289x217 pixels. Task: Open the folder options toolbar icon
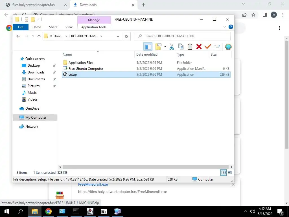point(158,47)
